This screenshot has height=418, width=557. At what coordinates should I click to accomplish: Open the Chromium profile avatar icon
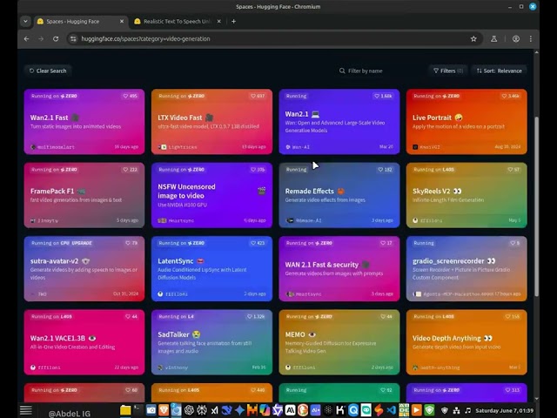coord(516,38)
